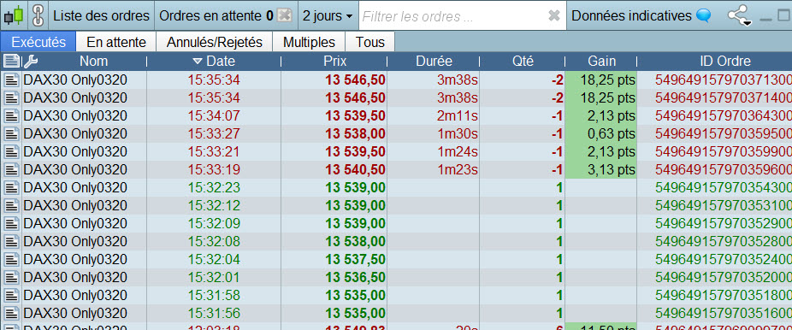Screen dimensions: 792x330
Task: Focus the Filtrer les ordres input
Action: 453,16
